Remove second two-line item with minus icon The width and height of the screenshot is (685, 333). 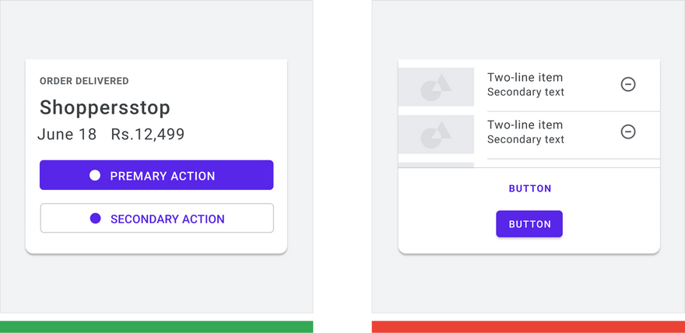[x=628, y=131]
